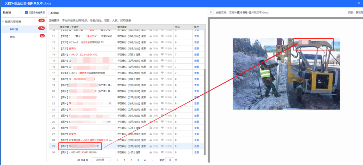Click 查看 link for row 12

pos(197,42)
